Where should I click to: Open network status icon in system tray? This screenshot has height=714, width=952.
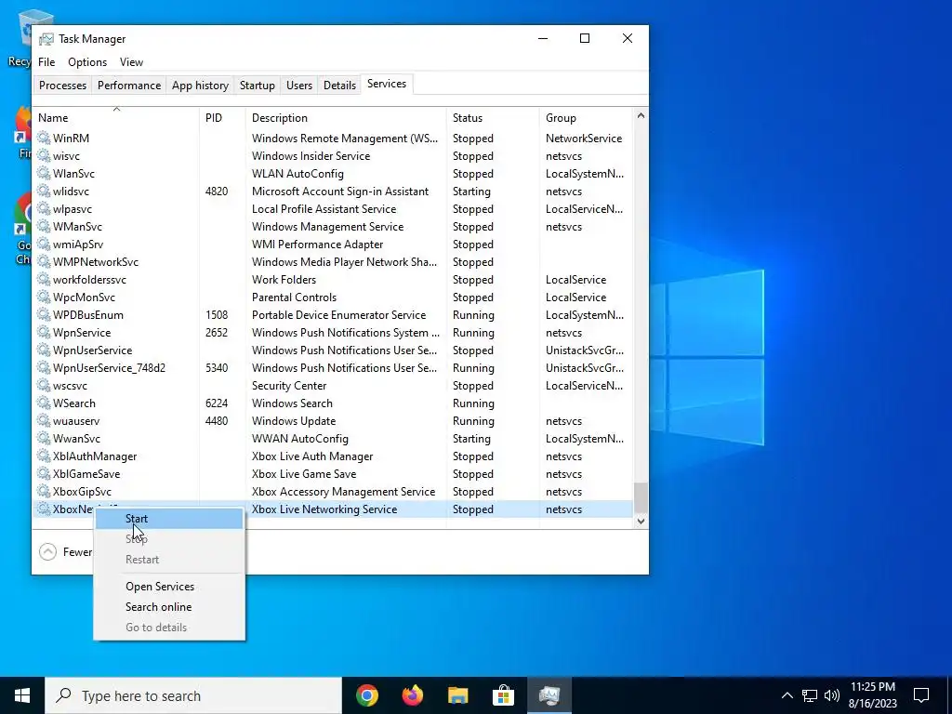pyautogui.click(x=810, y=695)
